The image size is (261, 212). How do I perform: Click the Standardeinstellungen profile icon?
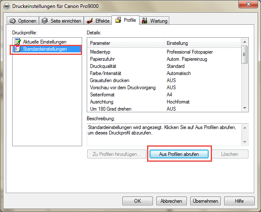[x=17, y=49]
